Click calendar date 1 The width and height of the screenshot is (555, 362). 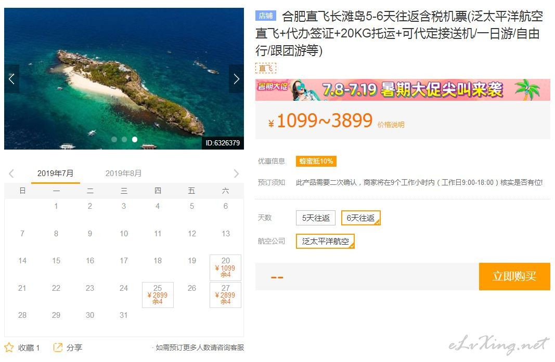click(56, 206)
